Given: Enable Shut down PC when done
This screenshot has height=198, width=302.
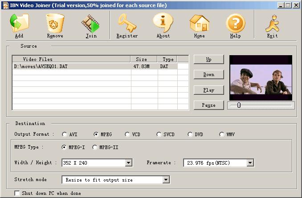Looking at the screenshot, I should click(x=17, y=193).
